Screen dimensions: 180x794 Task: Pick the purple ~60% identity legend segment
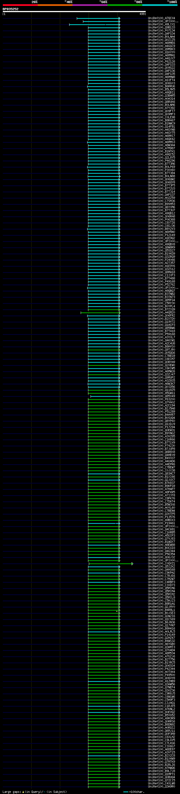pyautogui.click(x=90, y=5)
